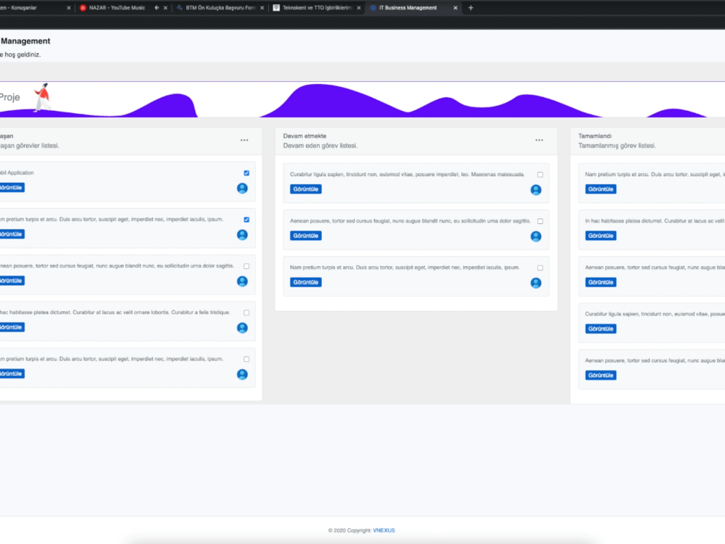
Task: Tick the left-column 'hac habitasse platea' card checkbox
Action: click(246, 313)
